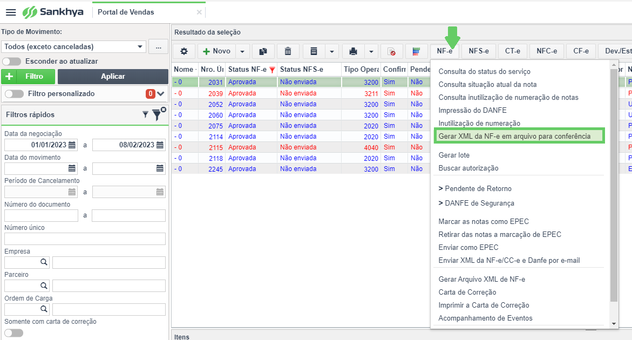Select Consulta situação atual da nota
The height and width of the screenshot is (340, 632).
(x=488, y=85)
